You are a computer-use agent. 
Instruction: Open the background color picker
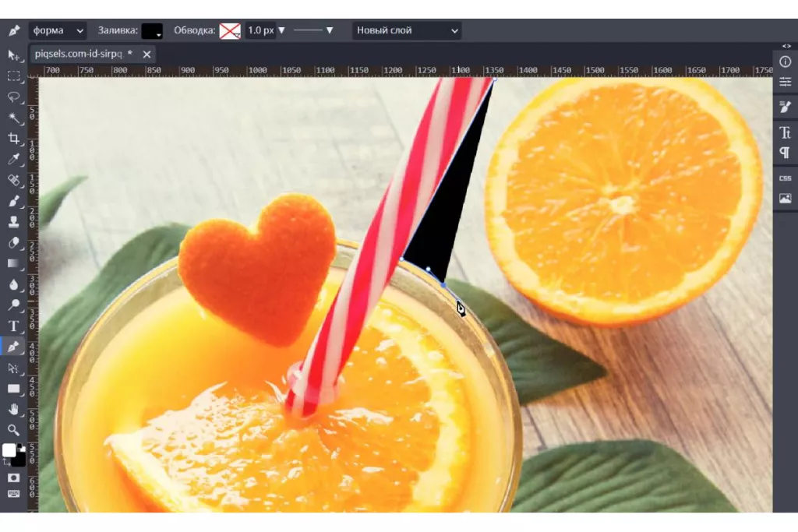point(19,460)
